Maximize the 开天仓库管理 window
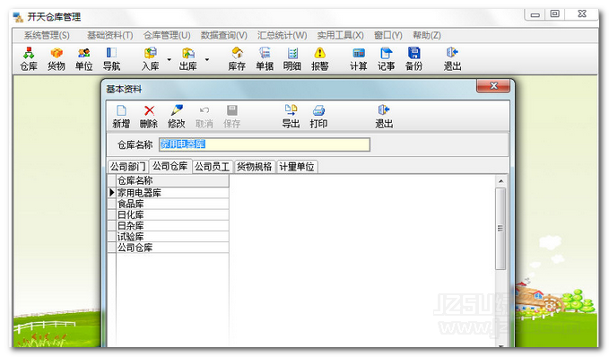The width and height of the screenshot is (609, 357). (555, 14)
